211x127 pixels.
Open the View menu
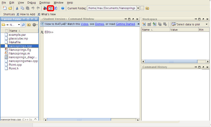(21, 3)
